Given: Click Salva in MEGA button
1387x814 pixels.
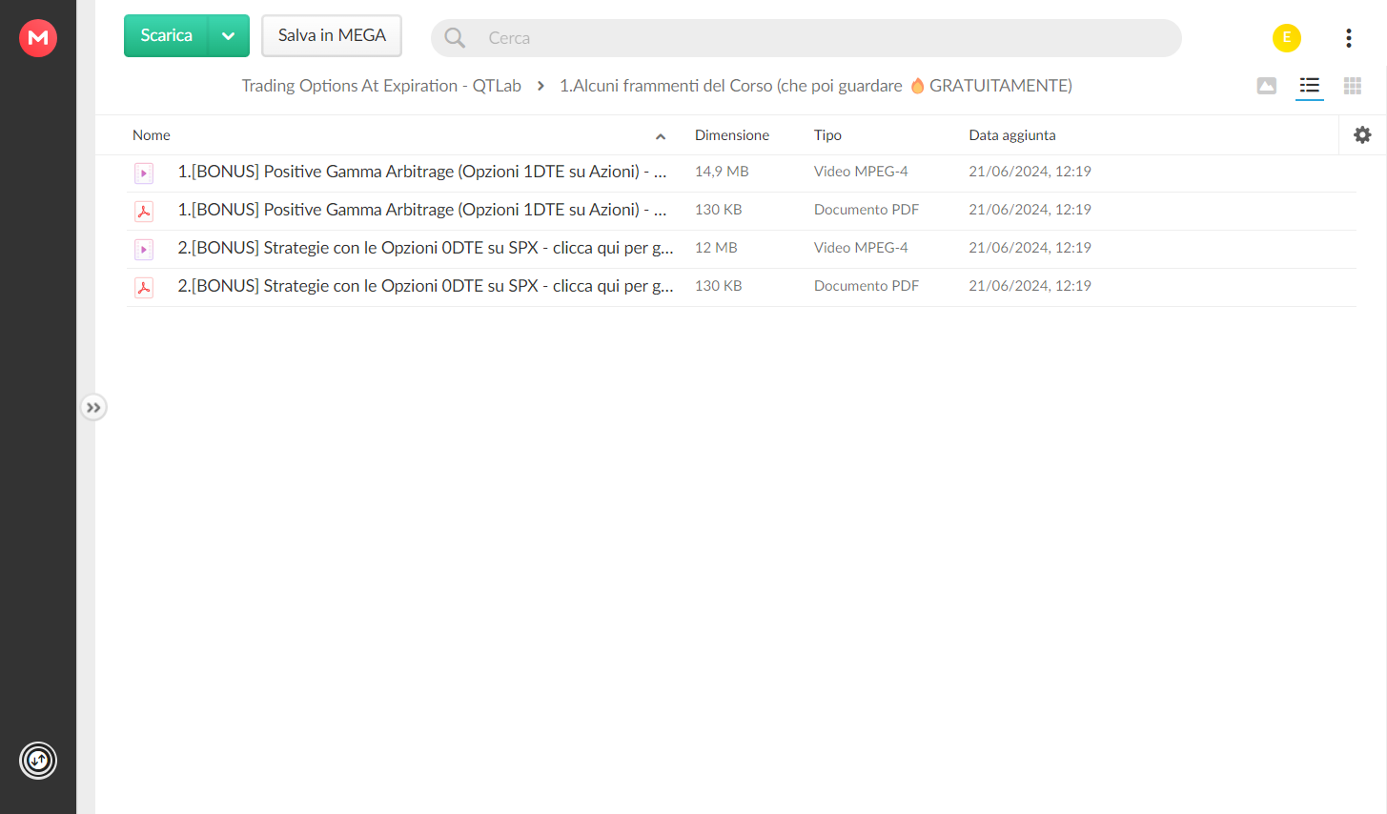Looking at the screenshot, I should point(332,36).
